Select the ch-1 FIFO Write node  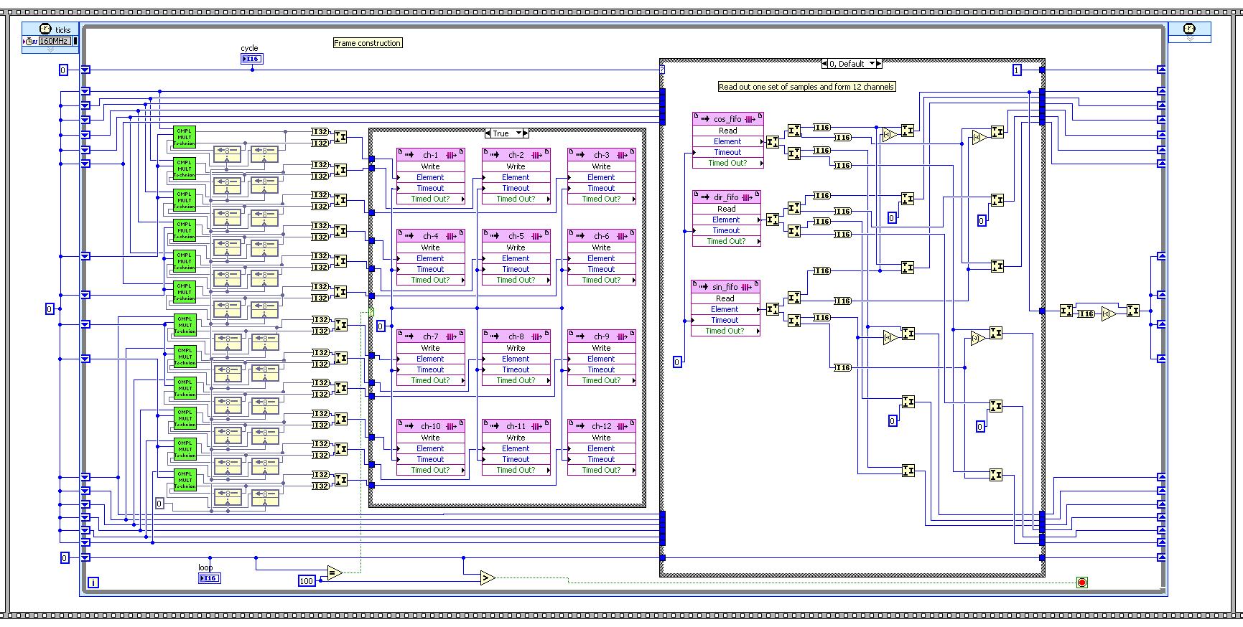(x=430, y=155)
